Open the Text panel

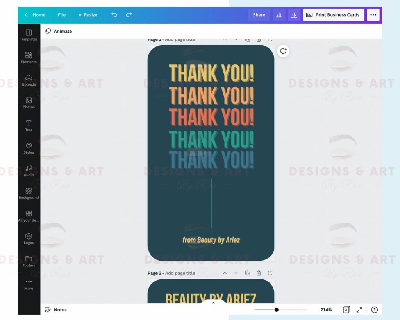pyautogui.click(x=29, y=126)
